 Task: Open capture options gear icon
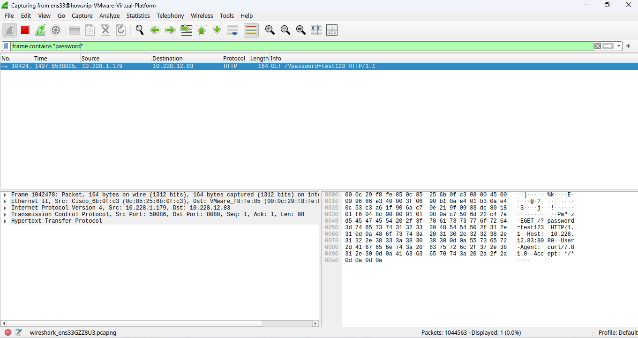point(56,30)
